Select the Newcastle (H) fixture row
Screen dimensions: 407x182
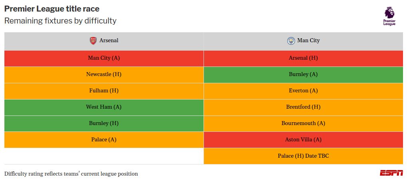(x=104, y=74)
